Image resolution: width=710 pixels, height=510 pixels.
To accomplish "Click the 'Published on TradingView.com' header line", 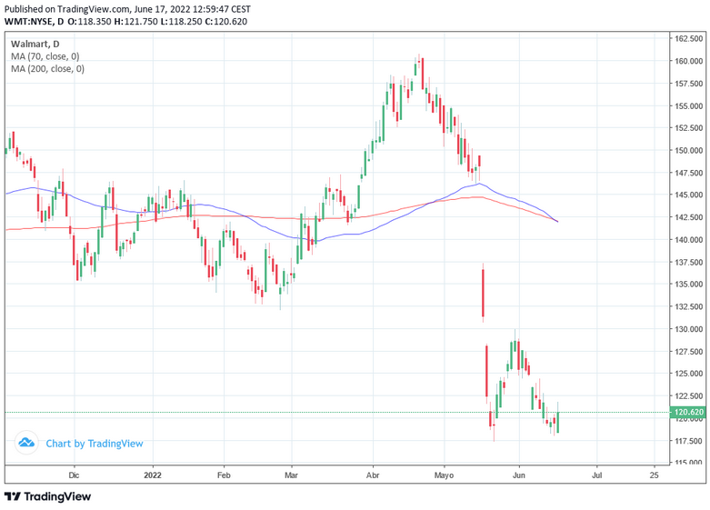I will coord(127,9).
